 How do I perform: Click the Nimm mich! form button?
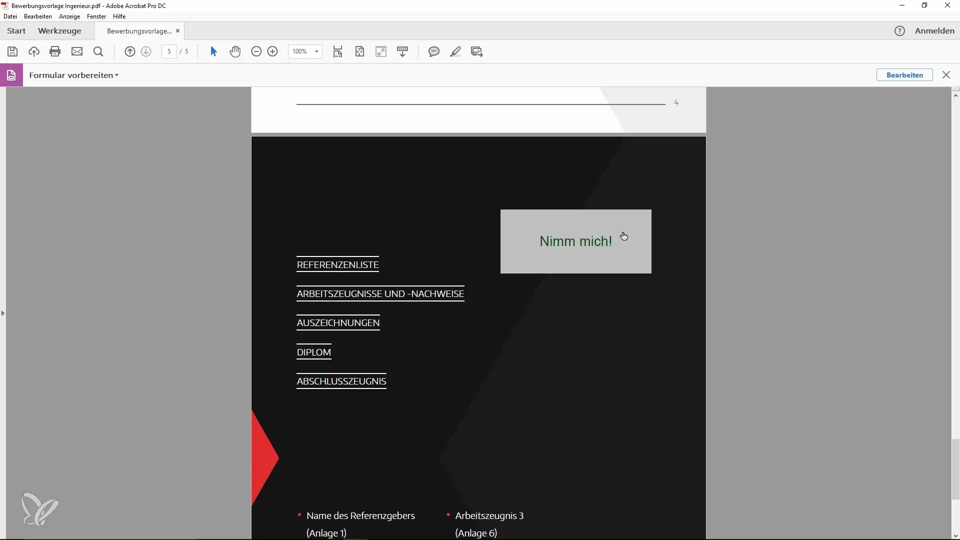point(575,241)
